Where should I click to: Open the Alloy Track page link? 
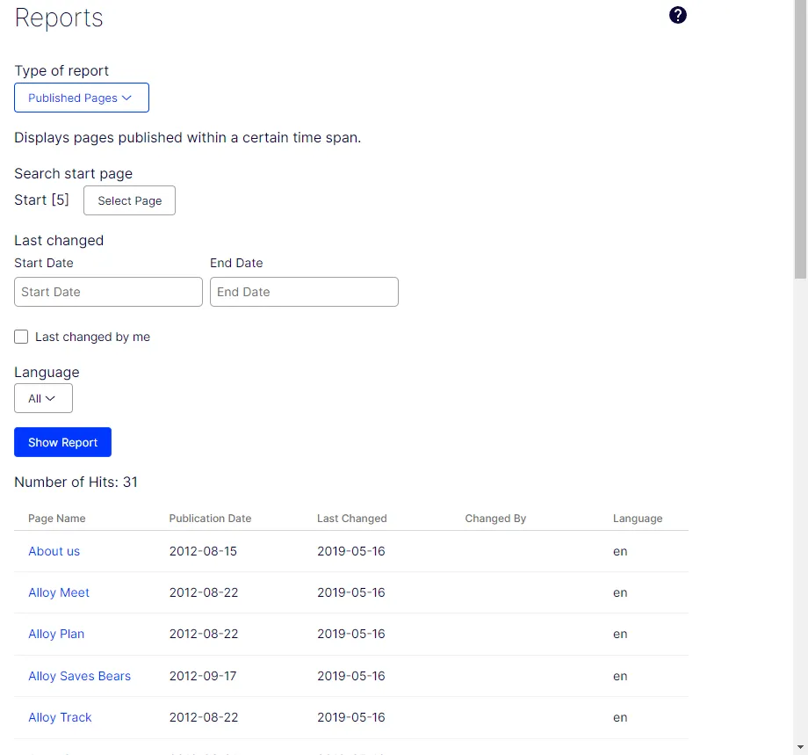tap(60, 717)
